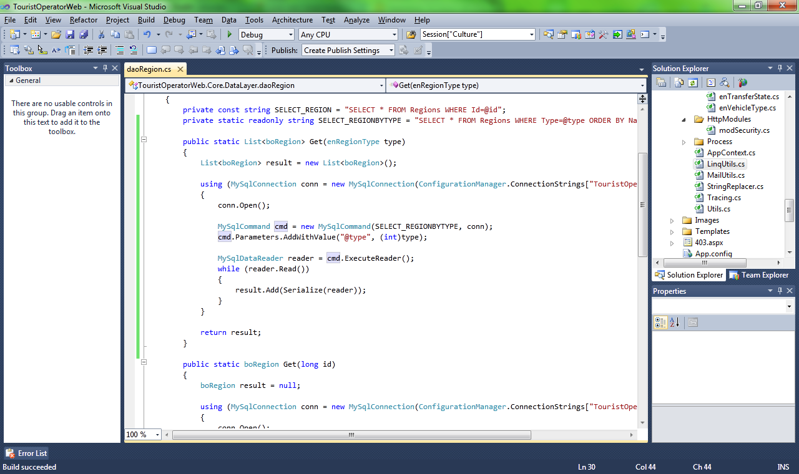Open the Session["Culture"] find combo box
799x474 pixels.
(x=531, y=34)
